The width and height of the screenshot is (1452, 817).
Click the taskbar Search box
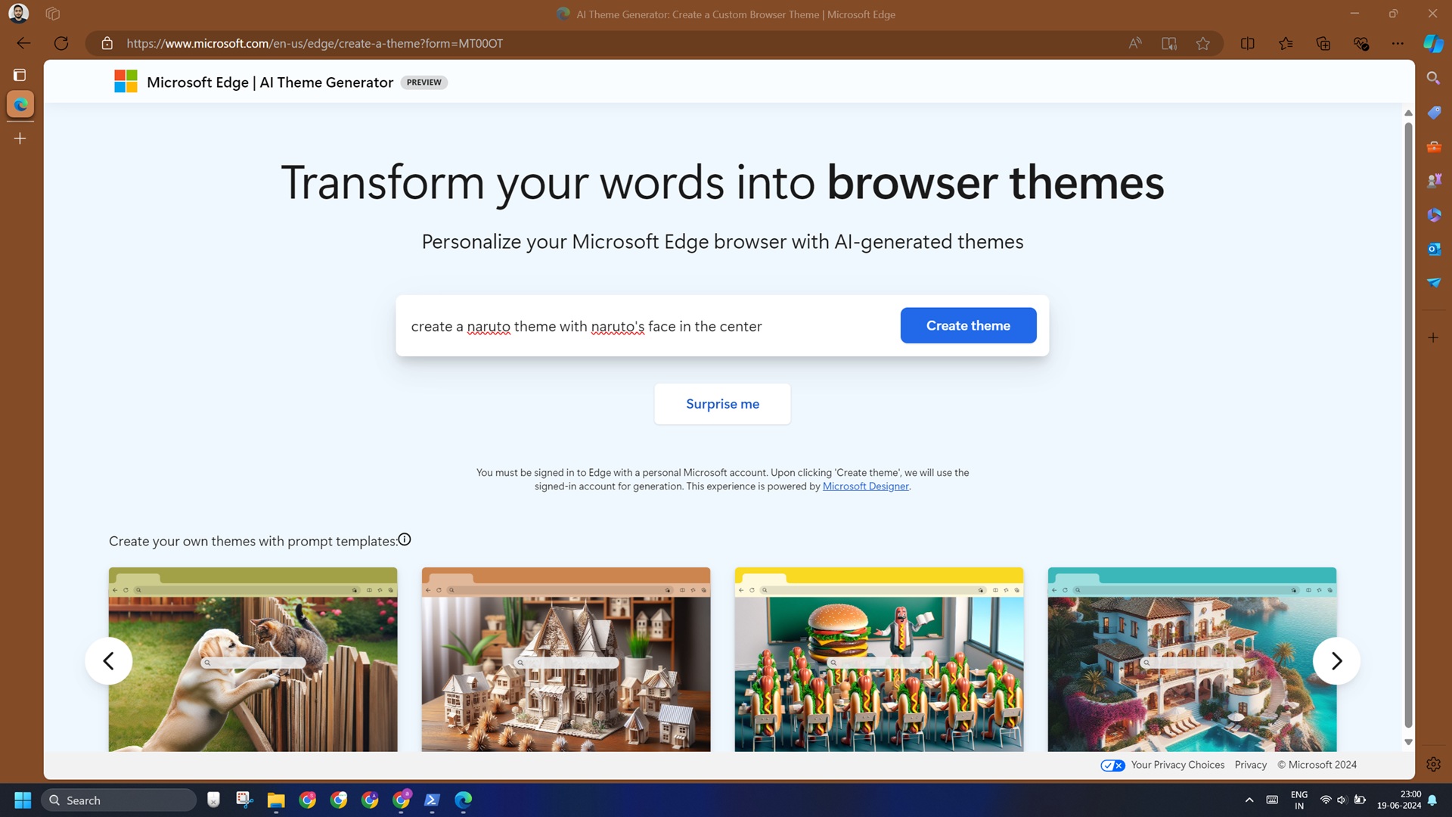click(119, 800)
